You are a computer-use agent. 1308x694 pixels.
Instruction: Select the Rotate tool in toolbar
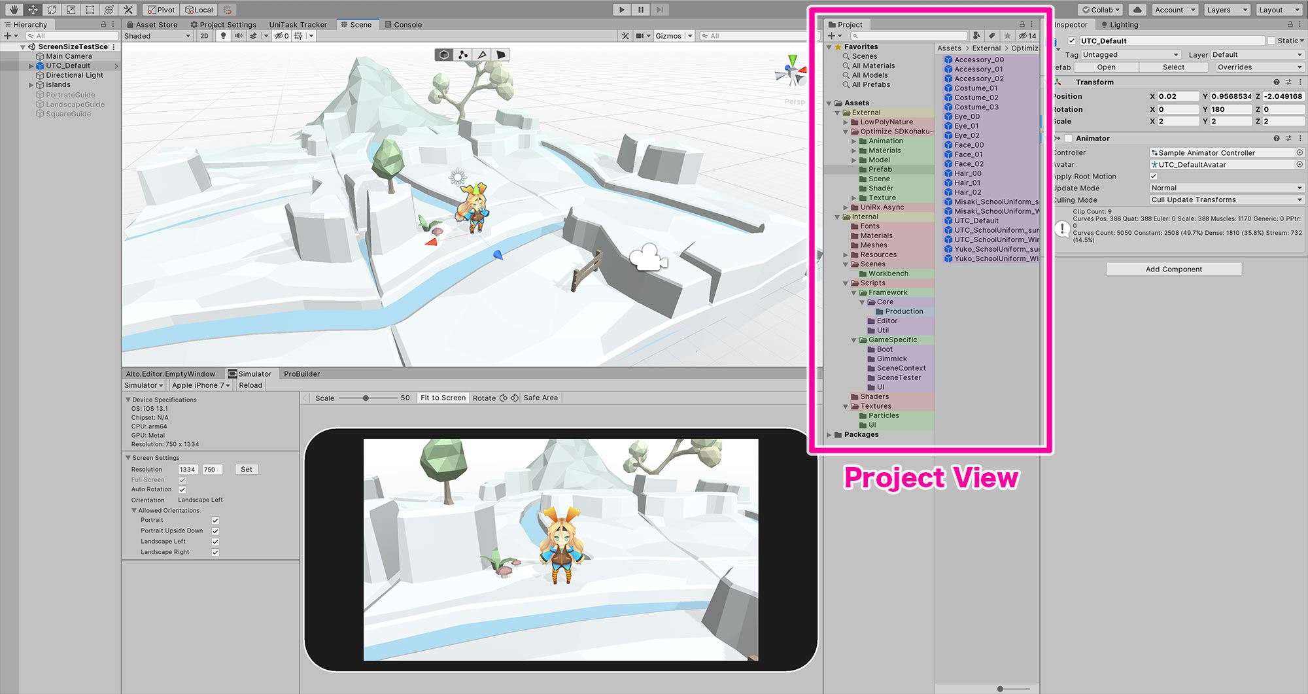click(x=52, y=10)
